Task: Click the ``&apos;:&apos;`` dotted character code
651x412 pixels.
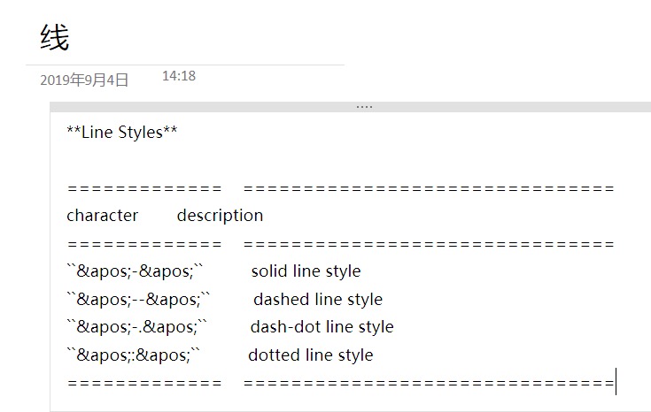Action: tap(135, 355)
